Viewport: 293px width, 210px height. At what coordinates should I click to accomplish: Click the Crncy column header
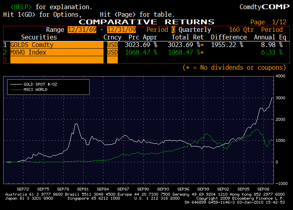coord(112,37)
